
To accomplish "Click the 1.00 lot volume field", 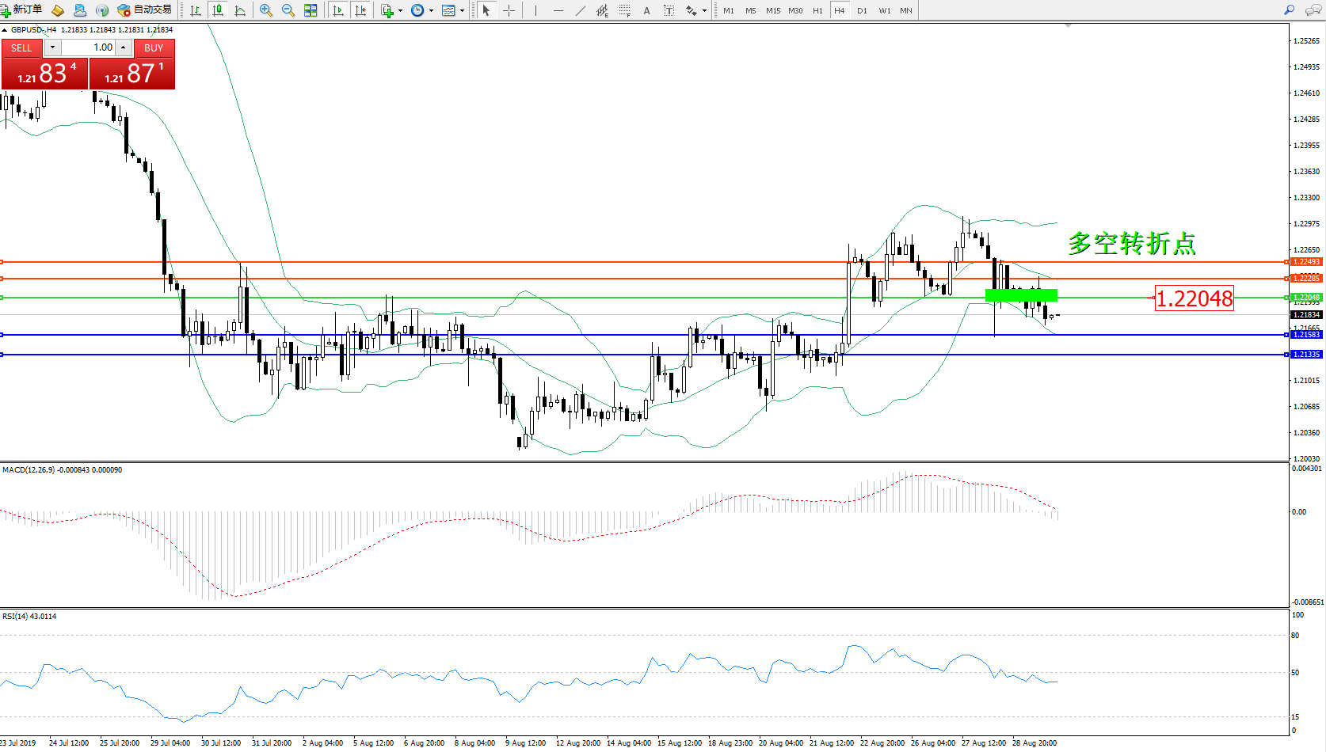I will [x=89, y=47].
